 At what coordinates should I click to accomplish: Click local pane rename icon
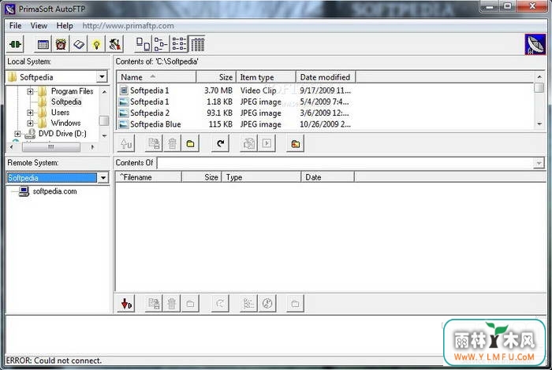click(154, 143)
